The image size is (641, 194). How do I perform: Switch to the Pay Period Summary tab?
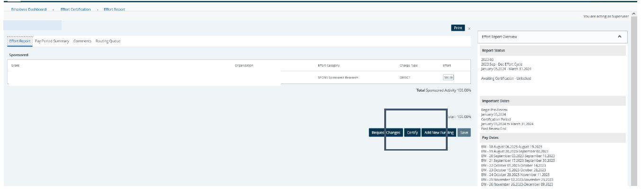tap(52, 41)
